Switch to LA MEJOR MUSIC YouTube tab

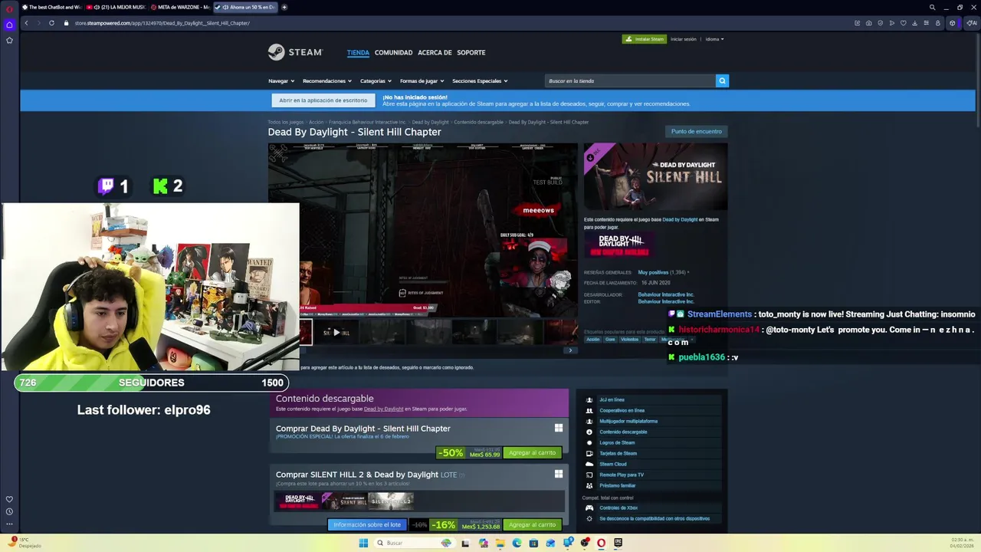point(116,7)
